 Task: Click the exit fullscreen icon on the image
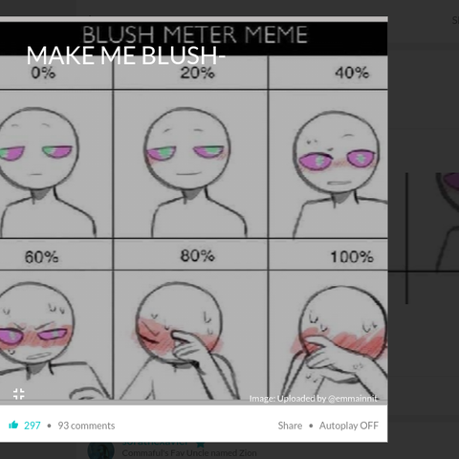pos(19,394)
